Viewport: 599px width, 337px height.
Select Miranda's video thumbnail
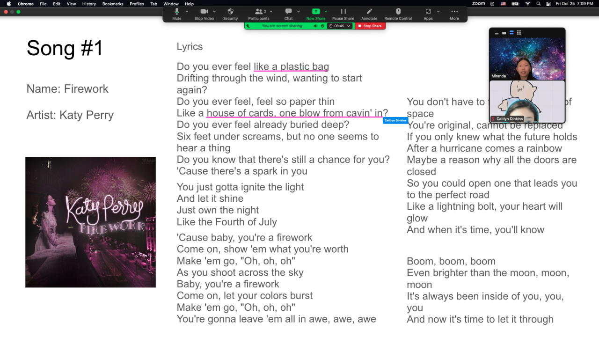coord(527,59)
